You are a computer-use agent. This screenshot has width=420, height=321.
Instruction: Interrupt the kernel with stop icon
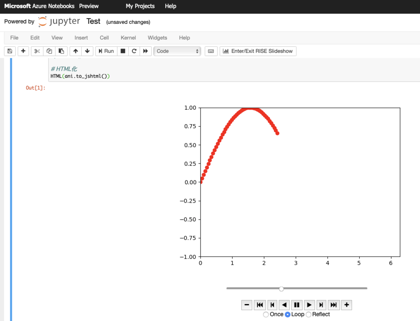tap(123, 51)
